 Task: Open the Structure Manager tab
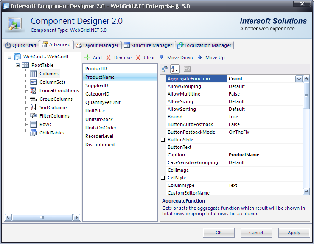148,45
